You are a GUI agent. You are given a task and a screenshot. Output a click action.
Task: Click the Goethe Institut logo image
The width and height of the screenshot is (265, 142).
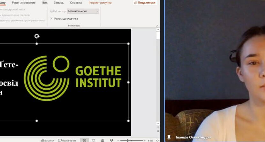(x=73, y=78)
